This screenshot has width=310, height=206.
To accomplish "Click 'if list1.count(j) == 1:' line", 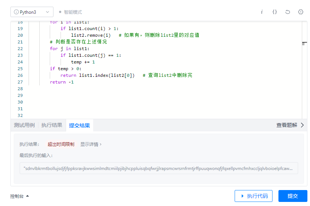I will pyautogui.click(x=91, y=55).
